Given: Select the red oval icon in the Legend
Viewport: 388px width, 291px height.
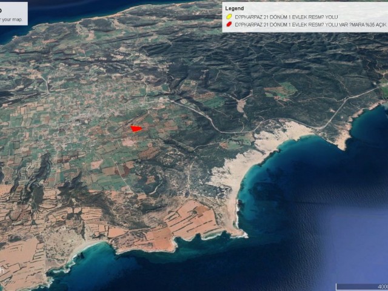Looking at the screenshot, I should (229, 25).
